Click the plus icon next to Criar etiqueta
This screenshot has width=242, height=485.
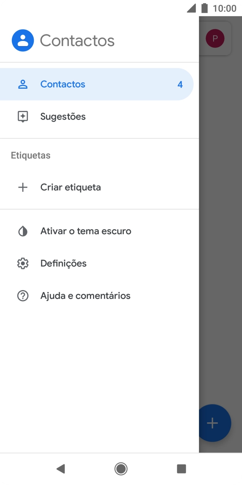(23, 187)
